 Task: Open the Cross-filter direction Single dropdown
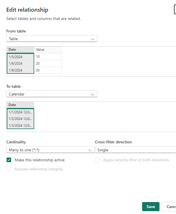tap(135, 150)
